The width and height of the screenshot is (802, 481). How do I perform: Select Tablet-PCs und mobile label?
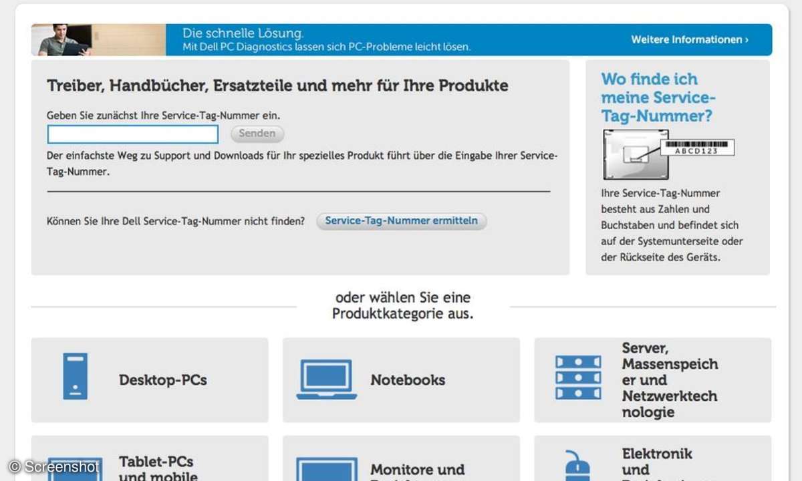click(x=158, y=469)
